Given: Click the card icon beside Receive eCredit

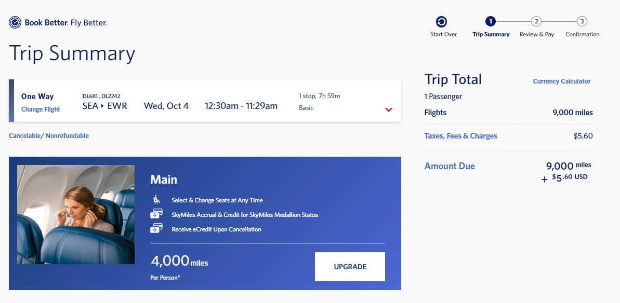Looking at the screenshot, I should pyautogui.click(x=156, y=229).
